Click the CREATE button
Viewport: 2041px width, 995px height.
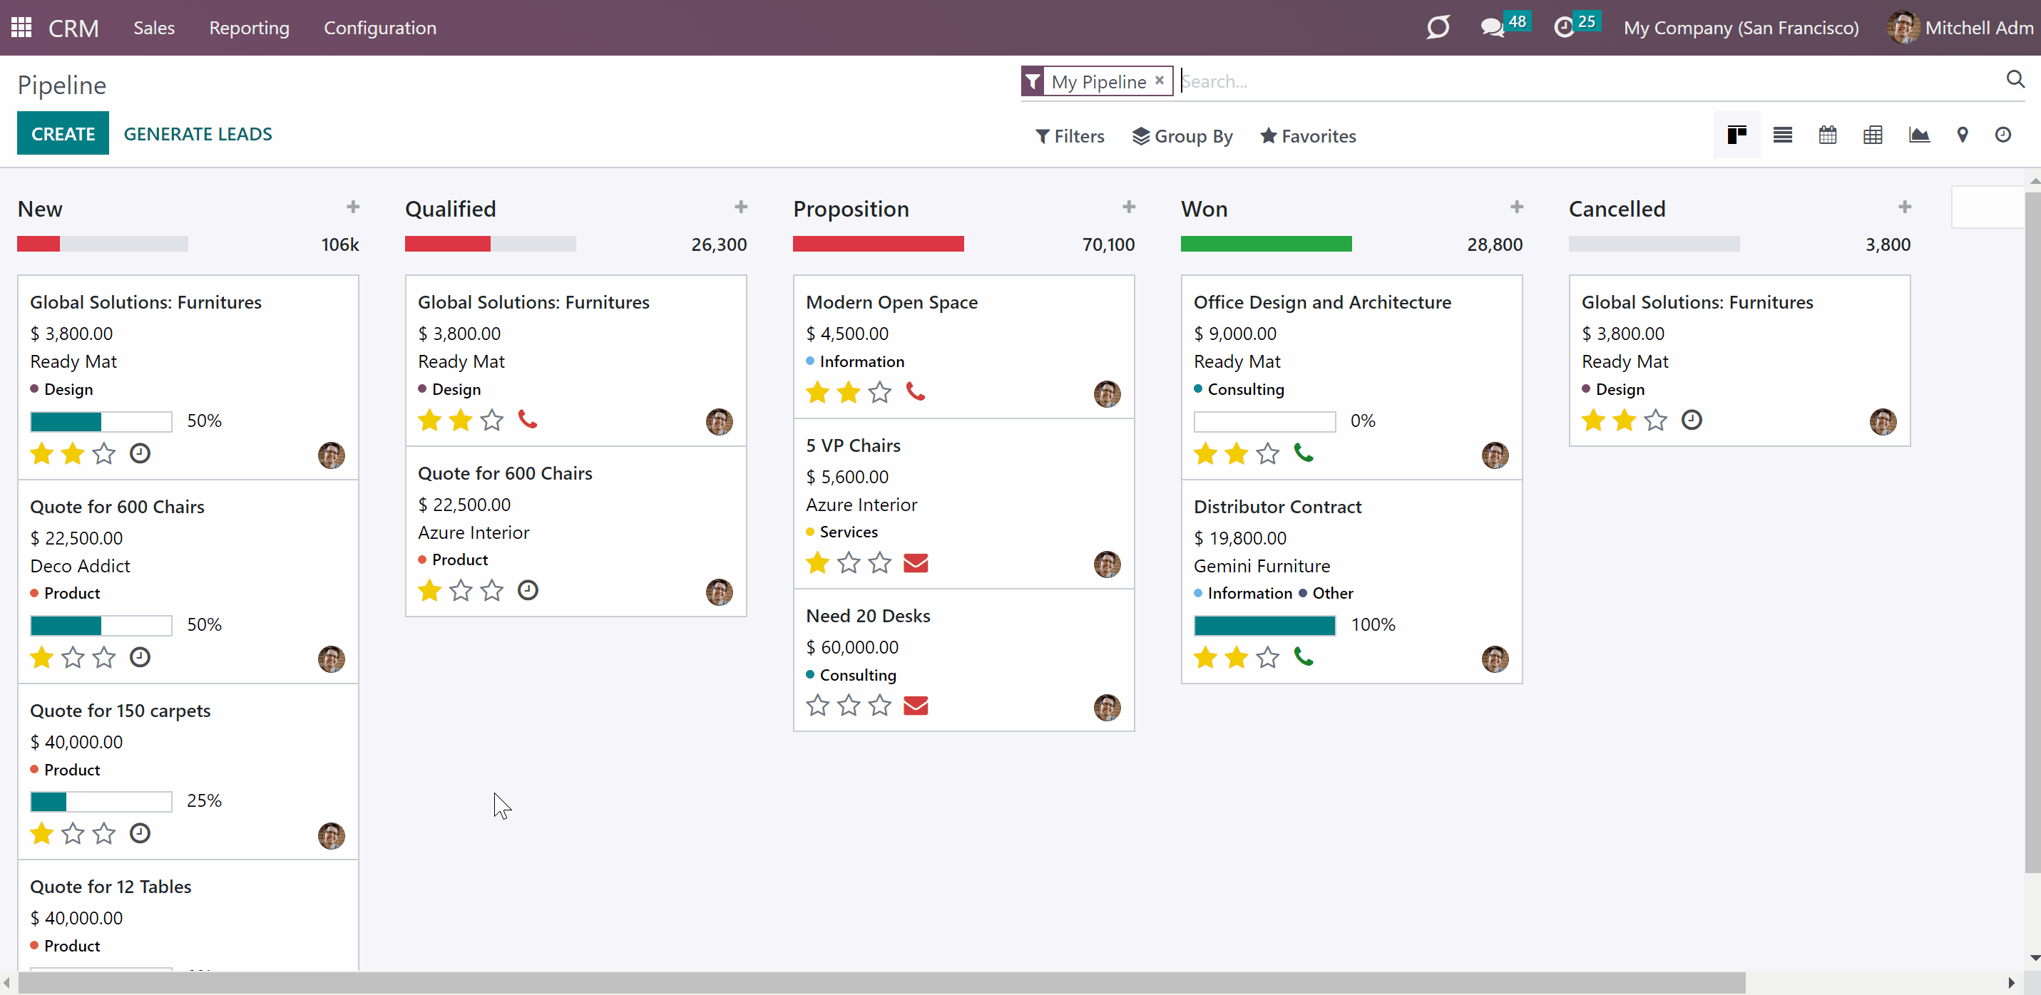(63, 134)
